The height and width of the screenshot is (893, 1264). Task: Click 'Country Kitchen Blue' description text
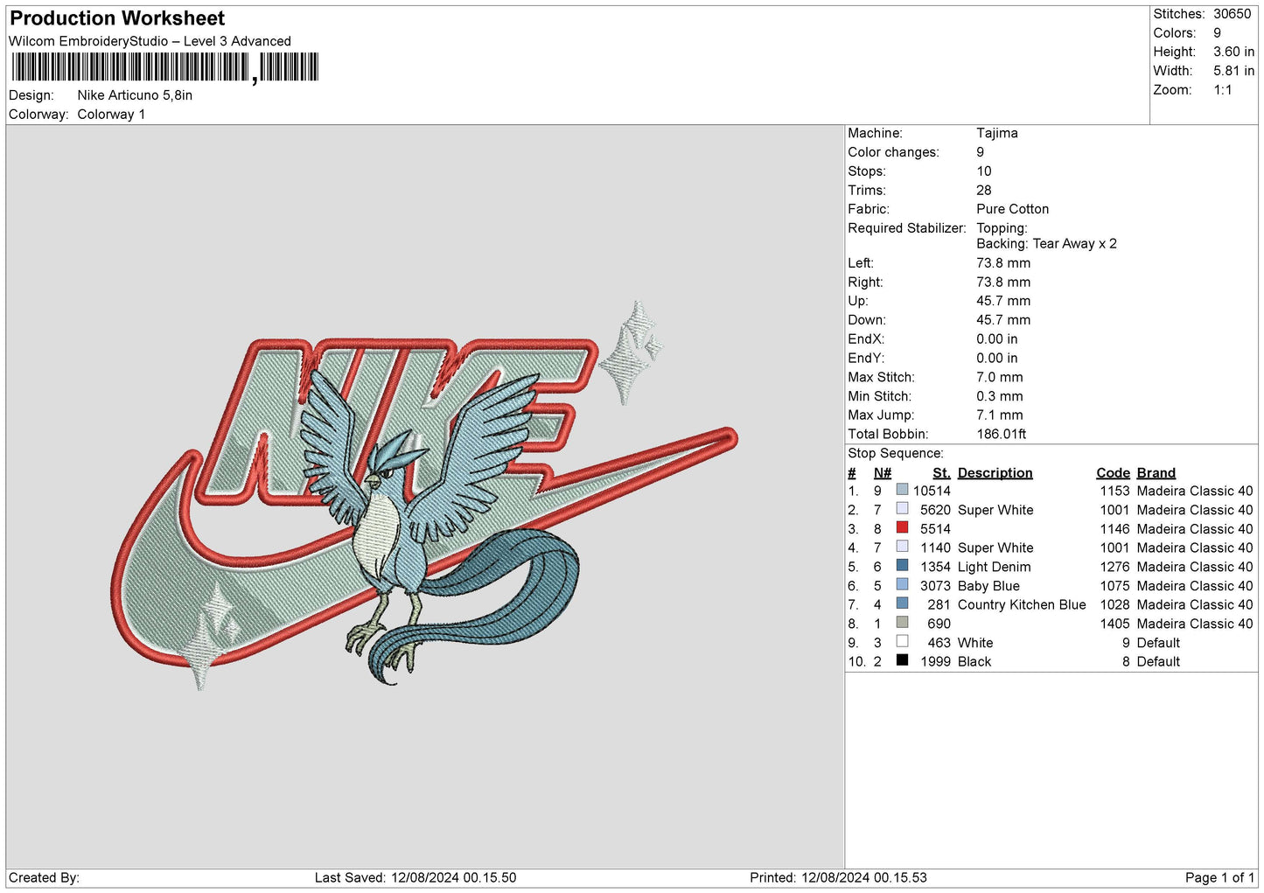tap(1022, 604)
